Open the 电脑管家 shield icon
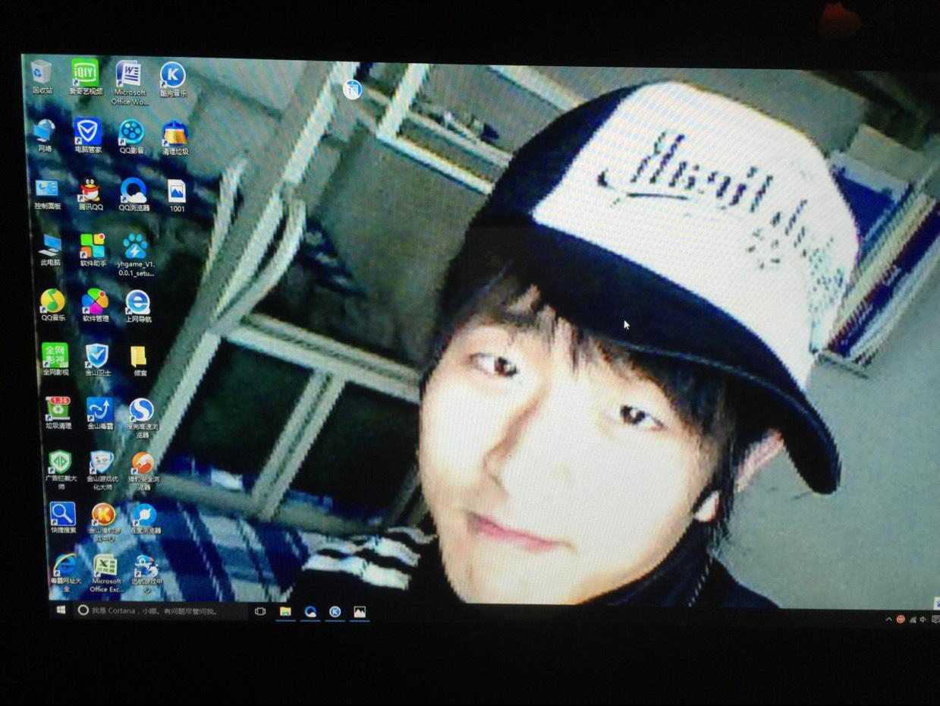This screenshot has width=940, height=706. click(88, 132)
